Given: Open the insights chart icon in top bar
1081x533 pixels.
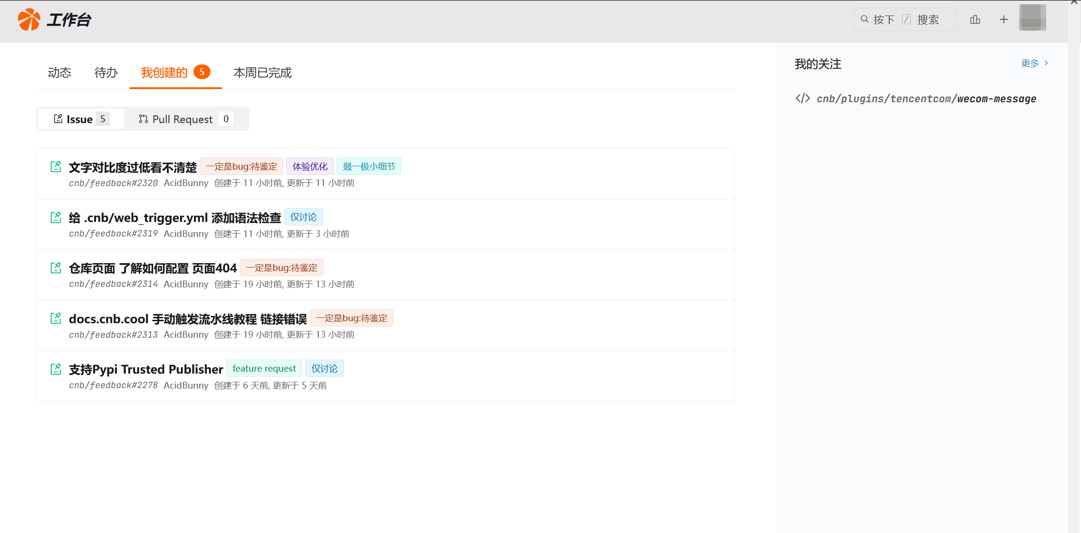Looking at the screenshot, I should point(975,19).
